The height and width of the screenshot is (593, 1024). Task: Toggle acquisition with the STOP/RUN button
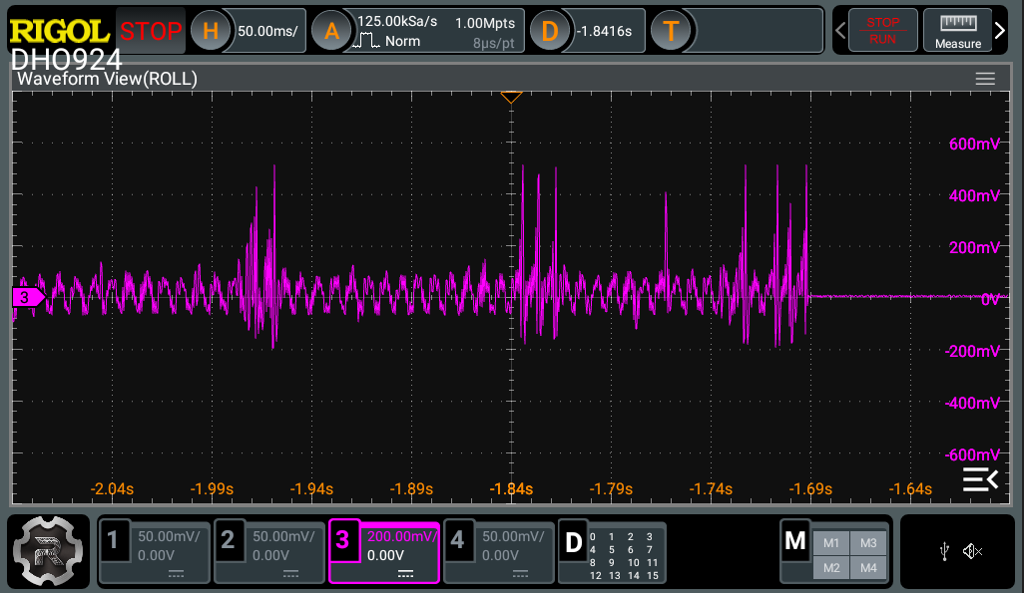coord(882,30)
